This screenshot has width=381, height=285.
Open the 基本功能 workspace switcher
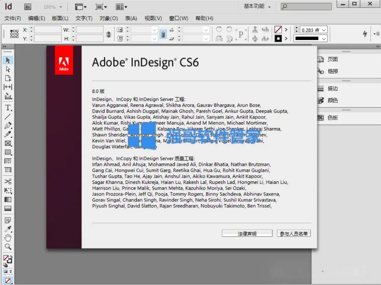click(x=257, y=6)
